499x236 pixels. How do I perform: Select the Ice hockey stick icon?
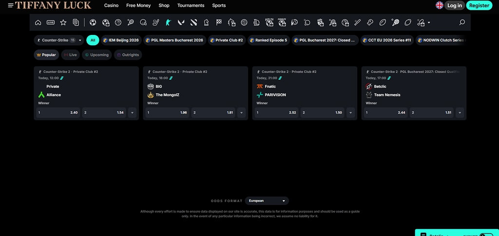pyautogui.click(x=155, y=22)
